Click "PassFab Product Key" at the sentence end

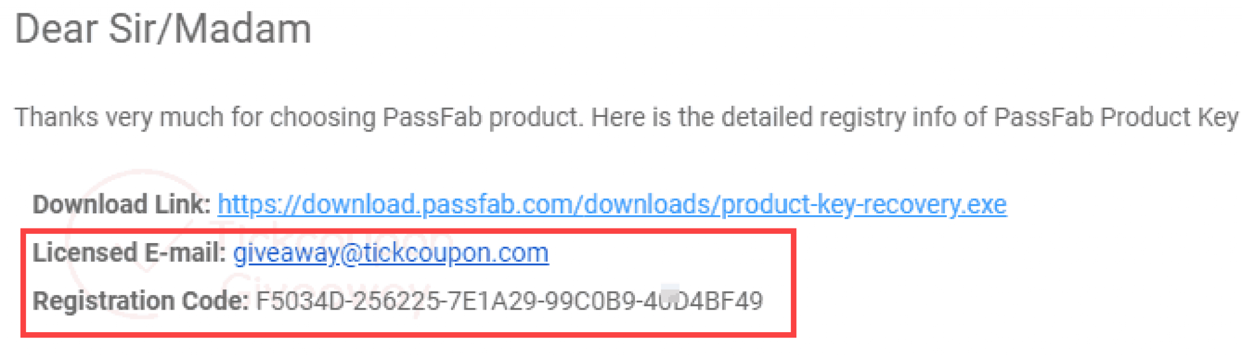(x=1116, y=117)
